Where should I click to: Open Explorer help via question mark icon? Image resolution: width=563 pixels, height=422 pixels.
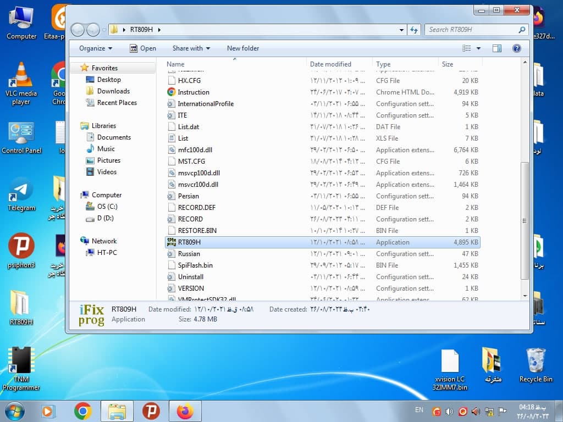point(516,48)
